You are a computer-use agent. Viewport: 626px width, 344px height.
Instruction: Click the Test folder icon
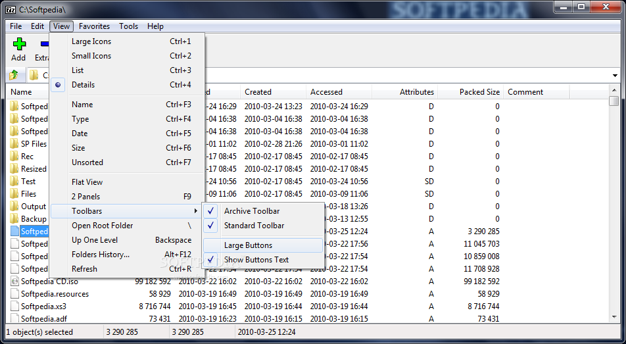tap(14, 182)
